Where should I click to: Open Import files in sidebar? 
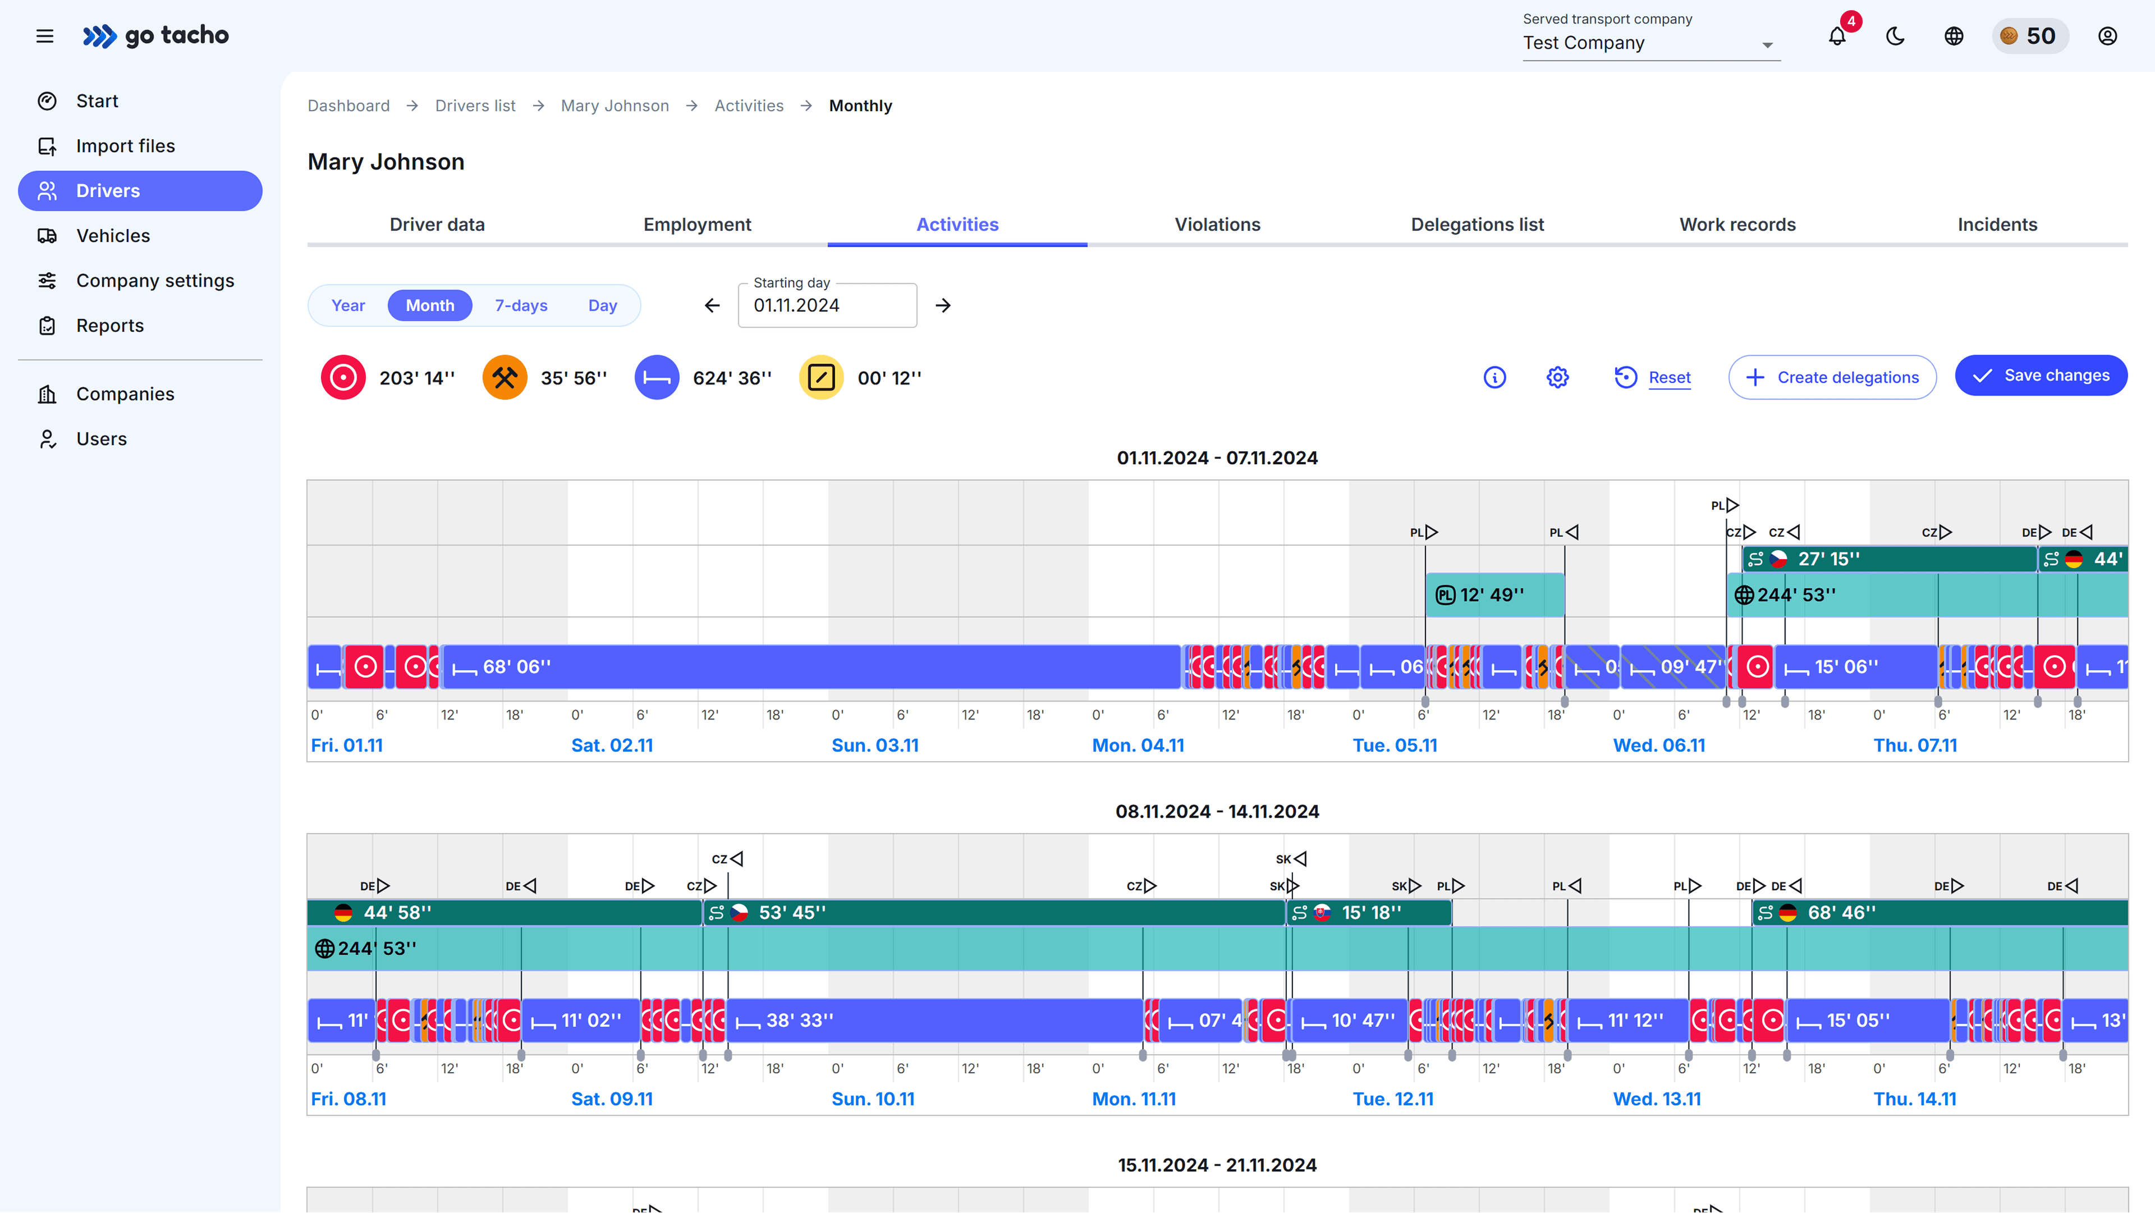click(140, 147)
